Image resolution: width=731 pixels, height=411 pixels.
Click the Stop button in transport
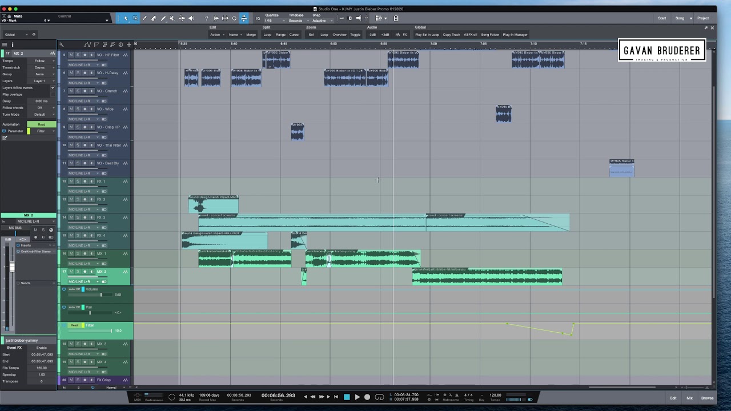click(347, 397)
